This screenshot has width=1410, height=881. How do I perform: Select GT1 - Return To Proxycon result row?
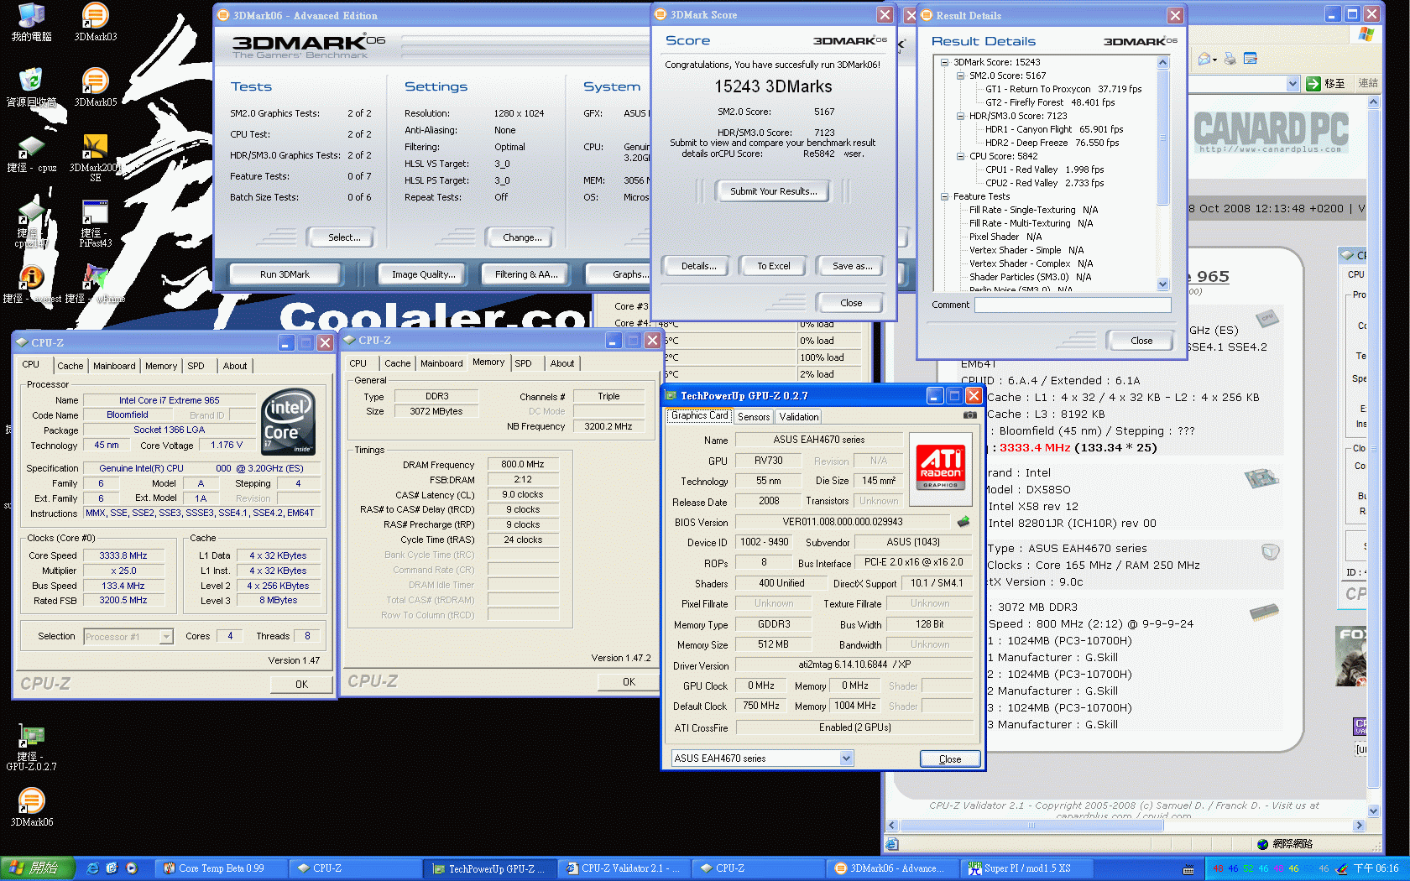(1063, 89)
